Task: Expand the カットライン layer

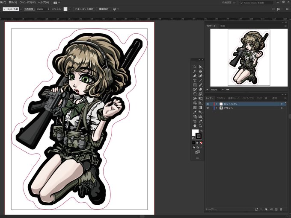Action: click(x=217, y=104)
